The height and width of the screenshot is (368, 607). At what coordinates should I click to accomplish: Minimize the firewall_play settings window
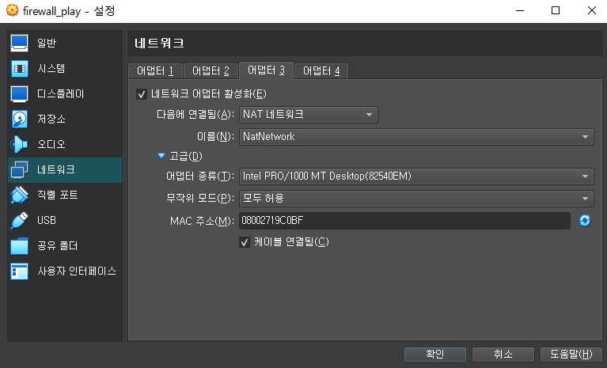click(520, 10)
